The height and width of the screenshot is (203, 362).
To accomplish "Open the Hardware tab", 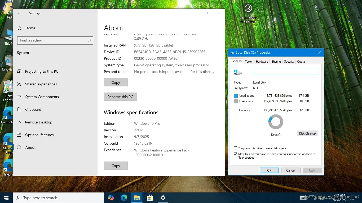I will [x=262, y=62].
